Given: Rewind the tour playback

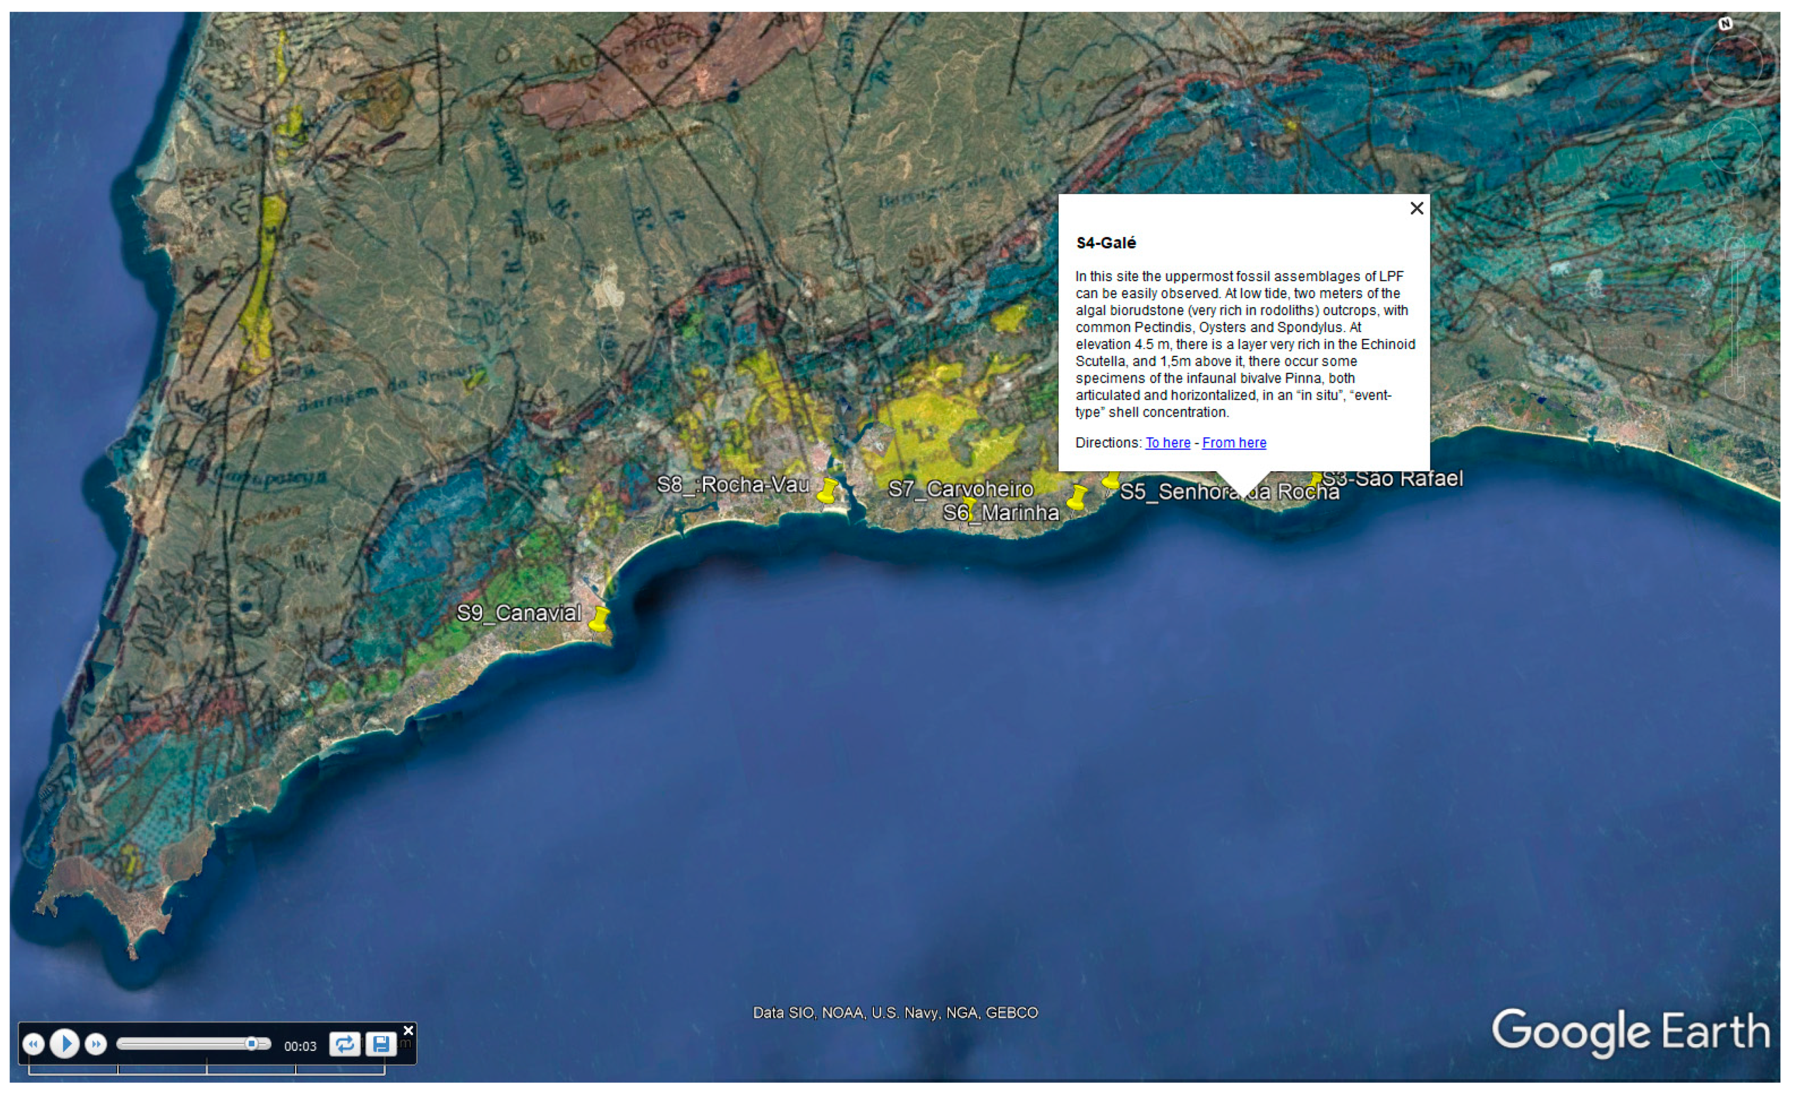Looking at the screenshot, I should (x=33, y=1044).
